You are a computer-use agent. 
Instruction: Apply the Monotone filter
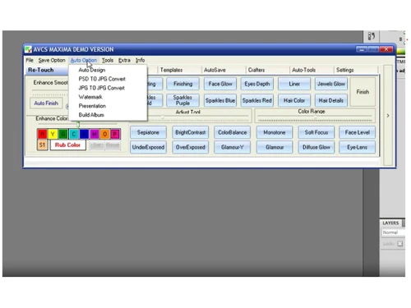[275, 132]
